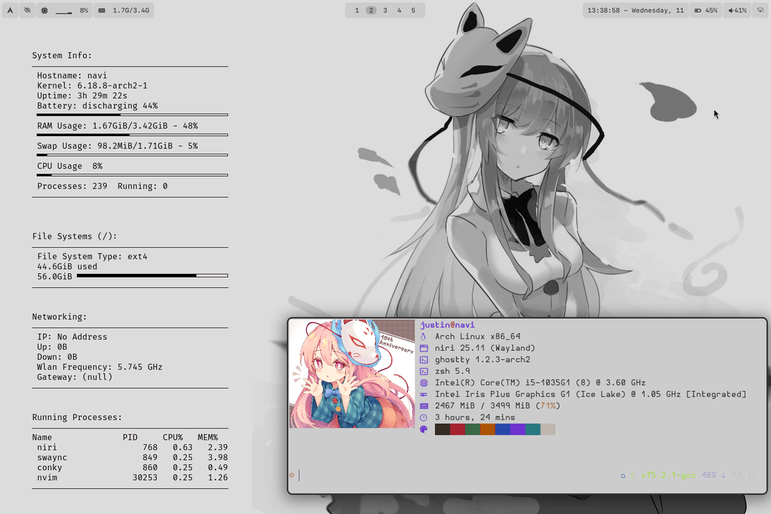This screenshot has width=771, height=514.
Task: Click the battery down-arrow icon in the terminal prompt
Action: [723, 475]
